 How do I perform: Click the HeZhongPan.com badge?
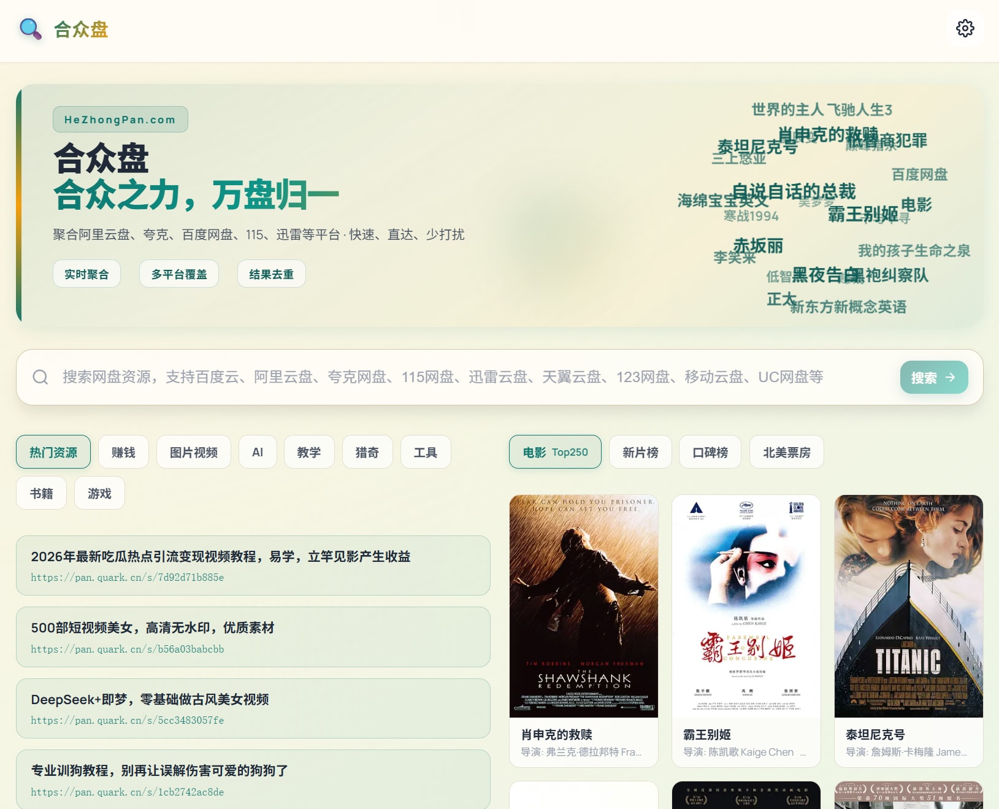120,120
